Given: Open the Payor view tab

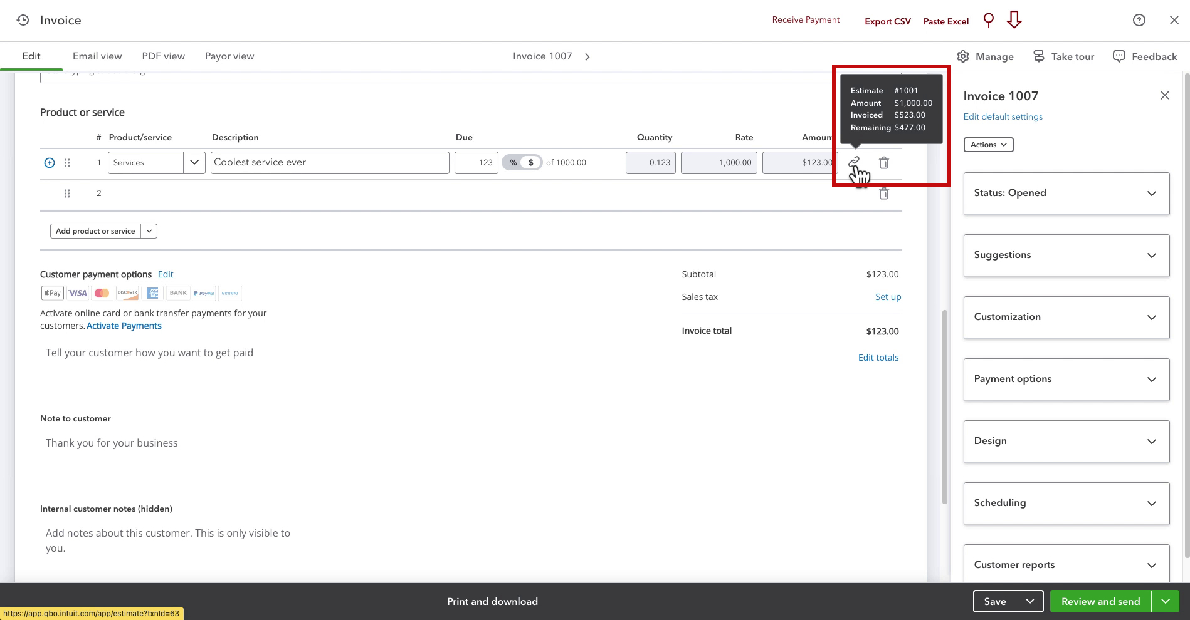Looking at the screenshot, I should [229, 56].
